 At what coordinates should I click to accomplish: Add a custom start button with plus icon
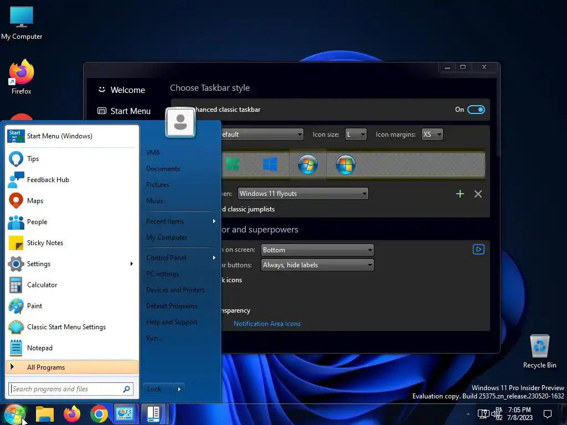tap(460, 194)
